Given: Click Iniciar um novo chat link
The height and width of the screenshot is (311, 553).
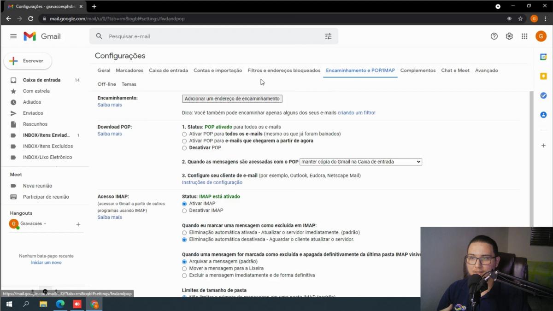Looking at the screenshot, I should 46,263.
